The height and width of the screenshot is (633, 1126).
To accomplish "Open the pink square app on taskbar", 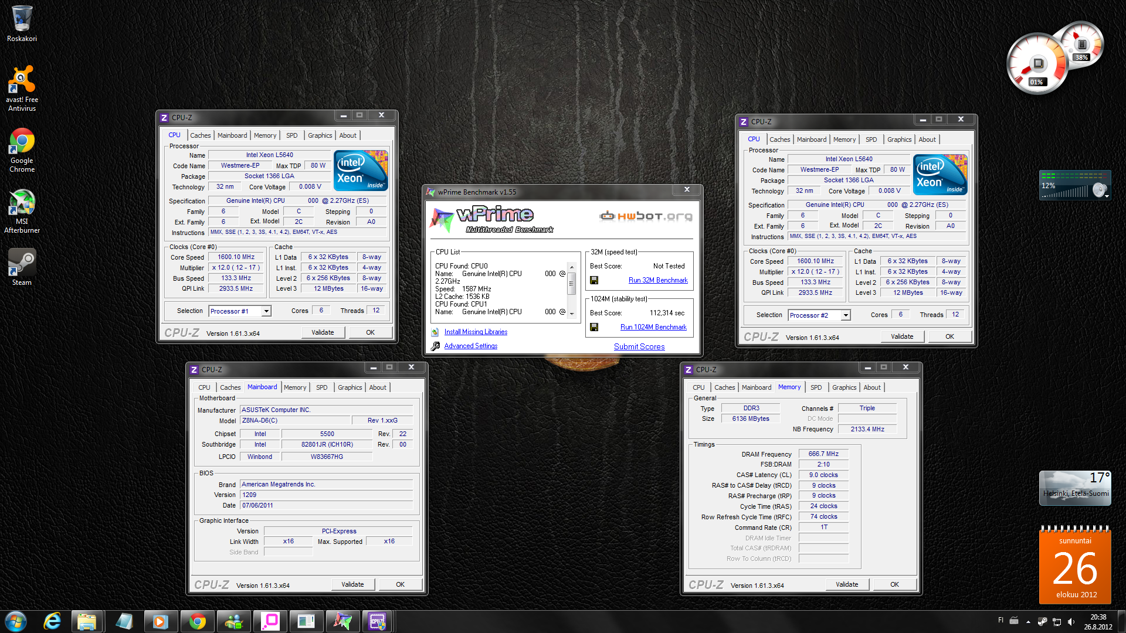I will tap(270, 621).
